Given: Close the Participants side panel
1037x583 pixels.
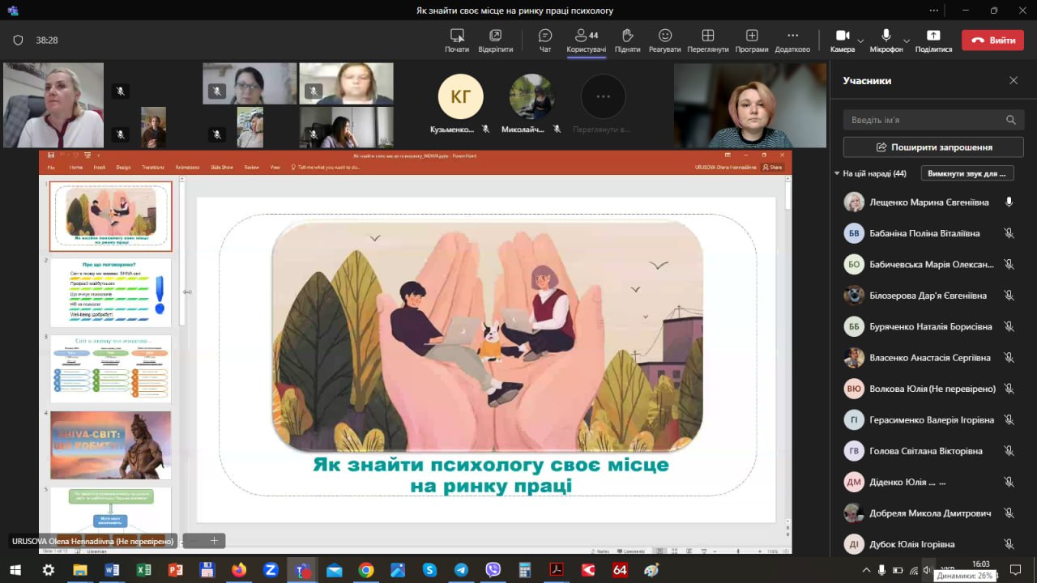Looking at the screenshot, I should 1014,80.
